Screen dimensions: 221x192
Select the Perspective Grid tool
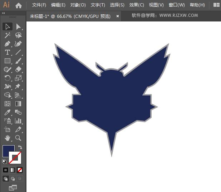[x=18, y=95]
